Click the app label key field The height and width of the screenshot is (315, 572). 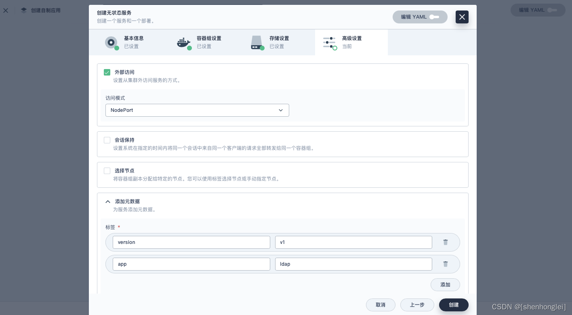191,264
